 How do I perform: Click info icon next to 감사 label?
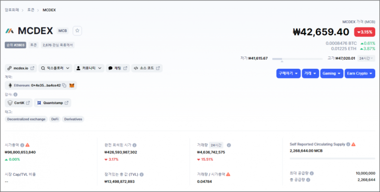(15, 94)
